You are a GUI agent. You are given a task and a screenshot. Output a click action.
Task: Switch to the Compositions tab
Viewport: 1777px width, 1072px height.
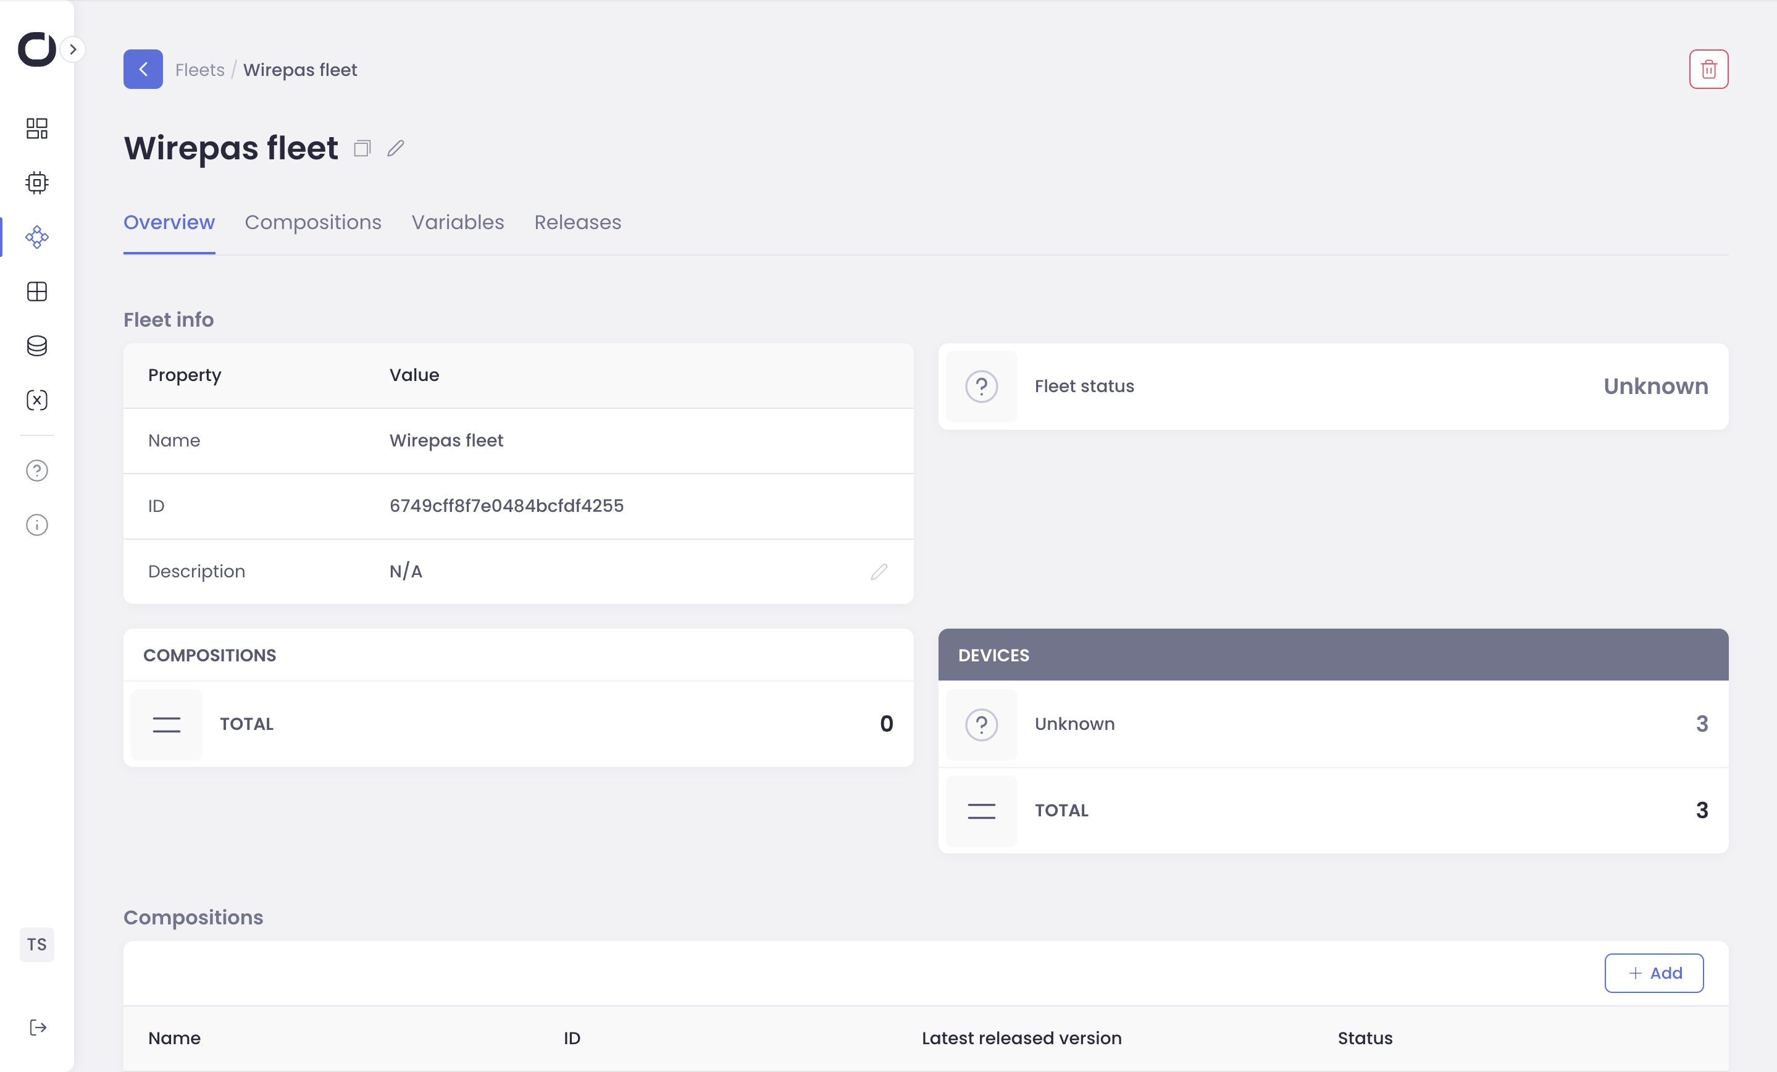(x=312, y=222)
